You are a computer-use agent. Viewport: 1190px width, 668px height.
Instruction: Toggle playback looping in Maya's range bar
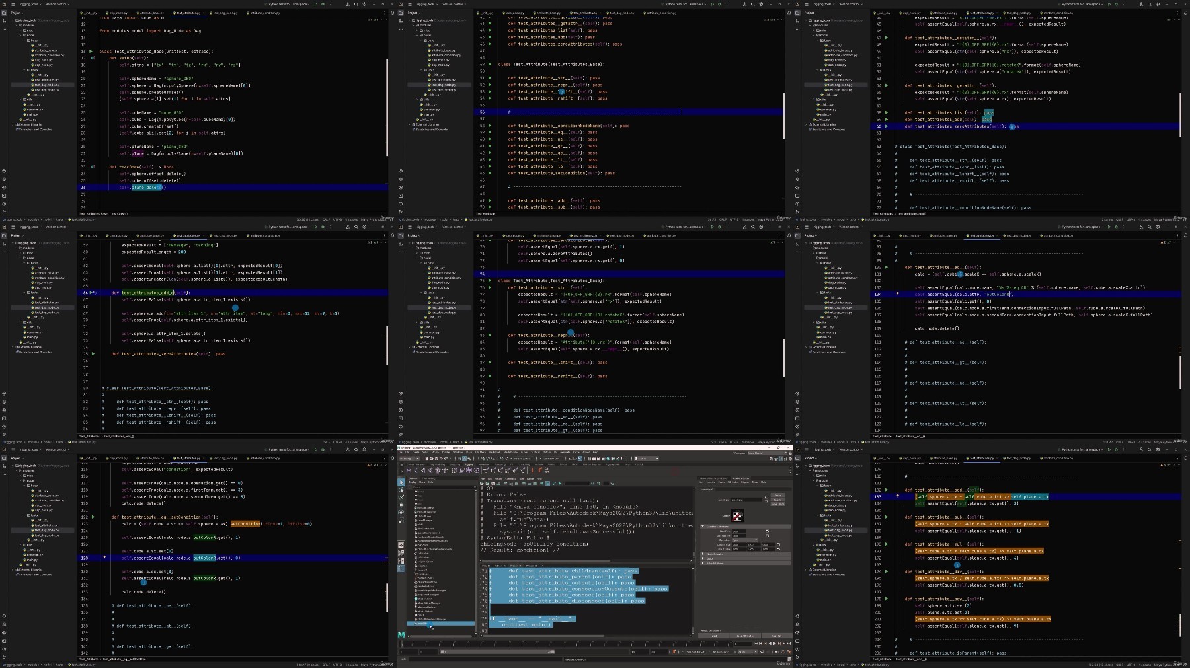(x=762, y=652)
